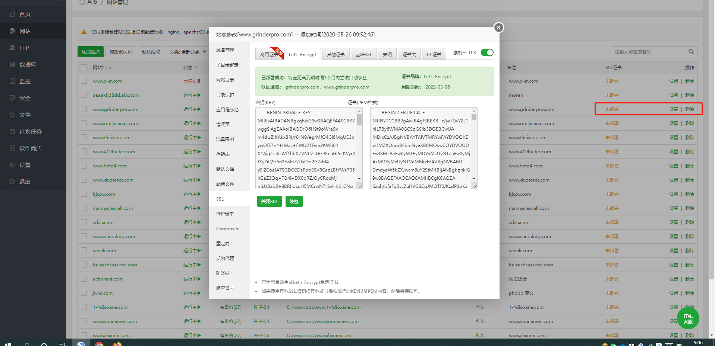Click the 添加站点 button

91,52
